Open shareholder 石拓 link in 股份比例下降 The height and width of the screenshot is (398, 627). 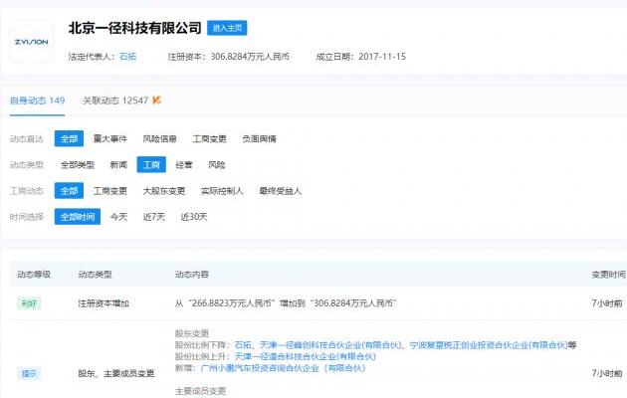(243, 344)
